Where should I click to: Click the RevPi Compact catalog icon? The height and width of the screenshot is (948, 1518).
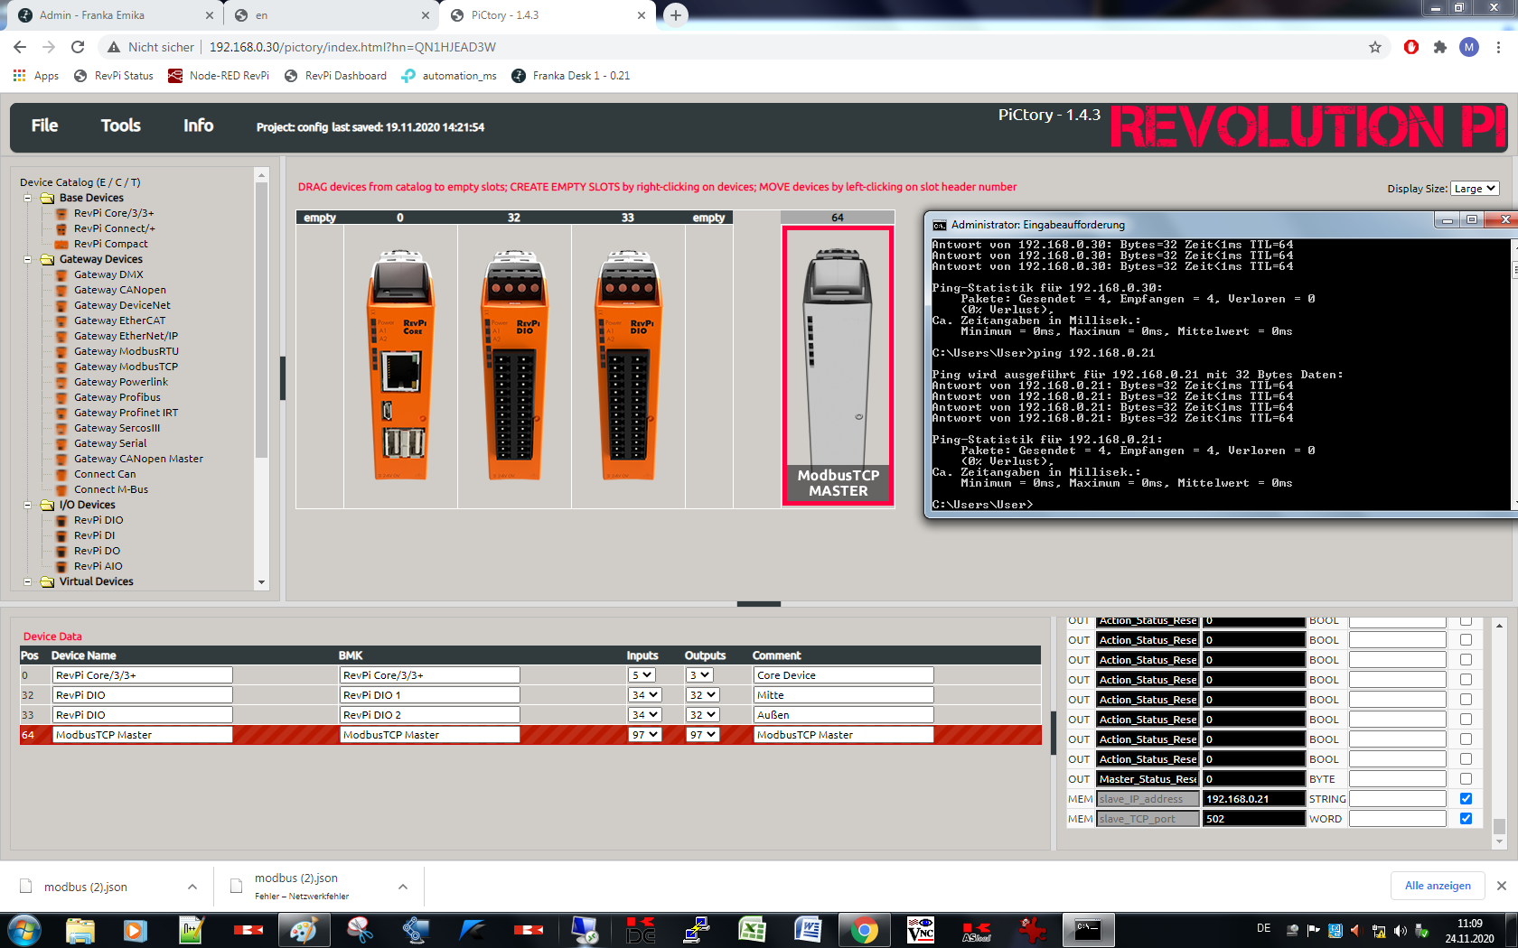pos(61,244)
